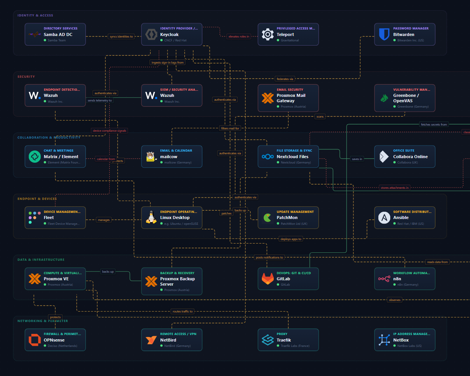
Task: Click the "filters mail for" label
Action: (230, 128)
